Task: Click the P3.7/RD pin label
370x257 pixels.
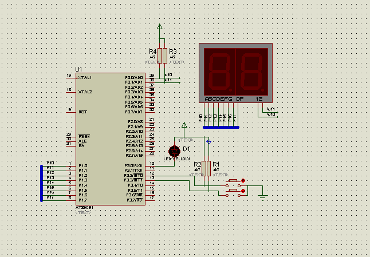Action: [x=135, y=200]
